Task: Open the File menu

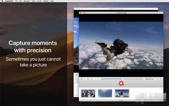Action: (x=16, y=1)
